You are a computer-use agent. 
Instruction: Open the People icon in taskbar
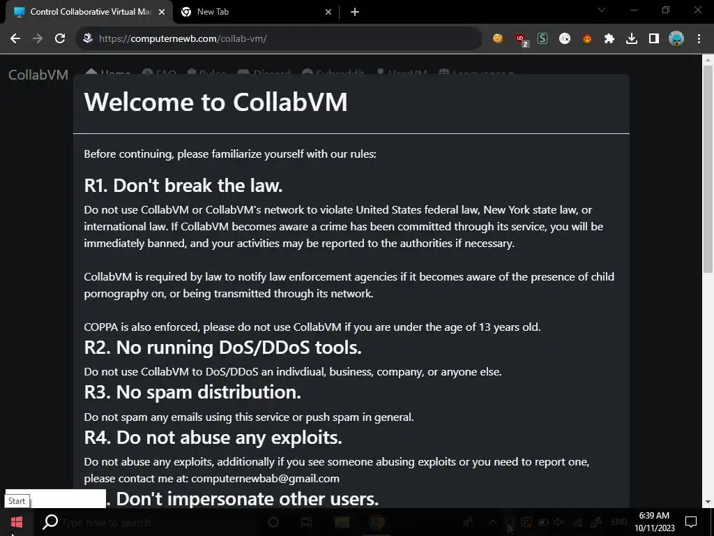[468, 522]
